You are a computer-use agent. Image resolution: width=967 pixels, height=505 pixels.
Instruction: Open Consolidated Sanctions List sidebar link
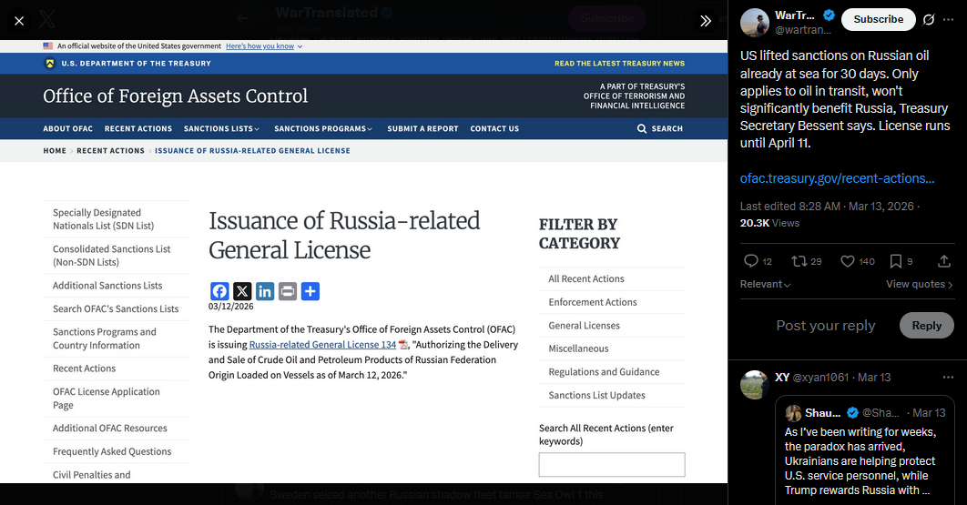(x=112, y=256)
